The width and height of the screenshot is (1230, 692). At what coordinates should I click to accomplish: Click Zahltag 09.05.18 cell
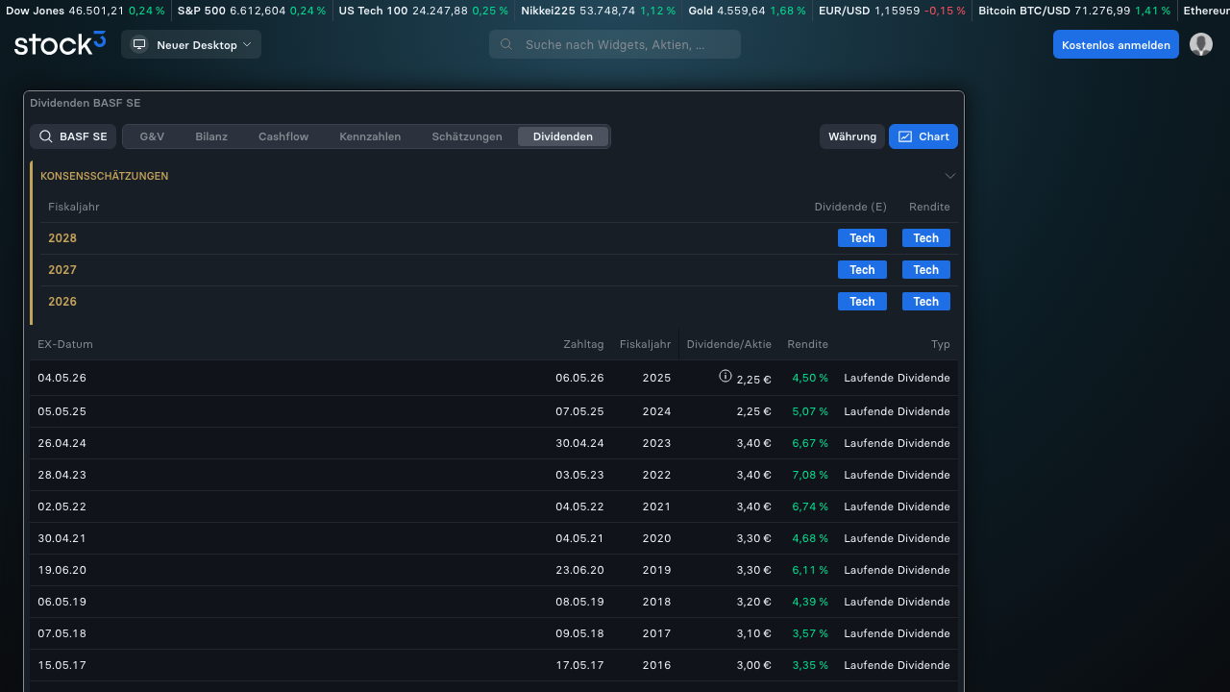click(x=579, y=633)
